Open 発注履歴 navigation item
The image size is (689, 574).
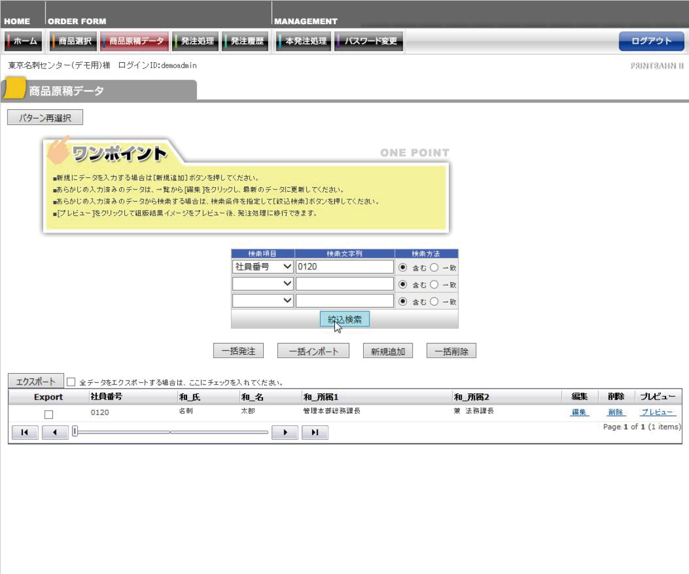point(246,41)
